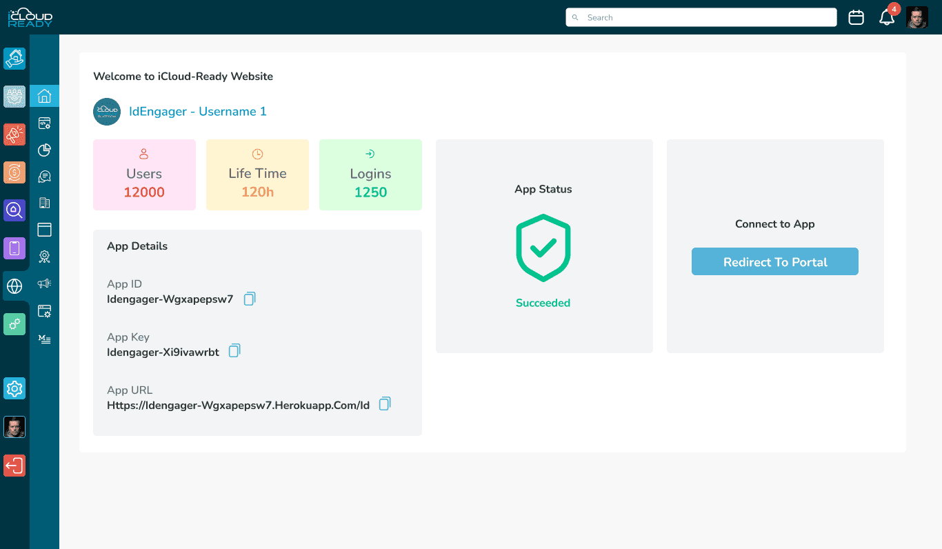Click the logout icon at sidebar bottom
The height and width of the screenshot is (549, 942).
[14, 466]
